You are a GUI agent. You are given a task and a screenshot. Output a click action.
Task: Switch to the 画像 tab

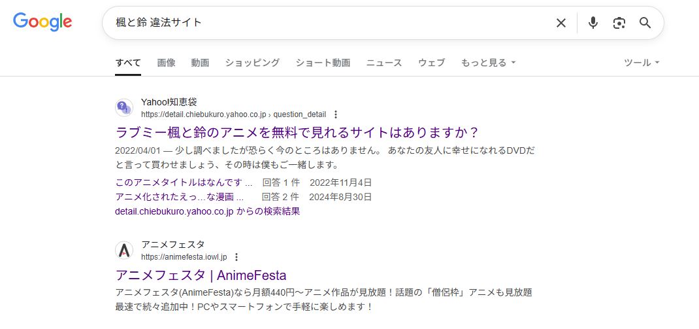pyautogui.click(x=167, y=63)
